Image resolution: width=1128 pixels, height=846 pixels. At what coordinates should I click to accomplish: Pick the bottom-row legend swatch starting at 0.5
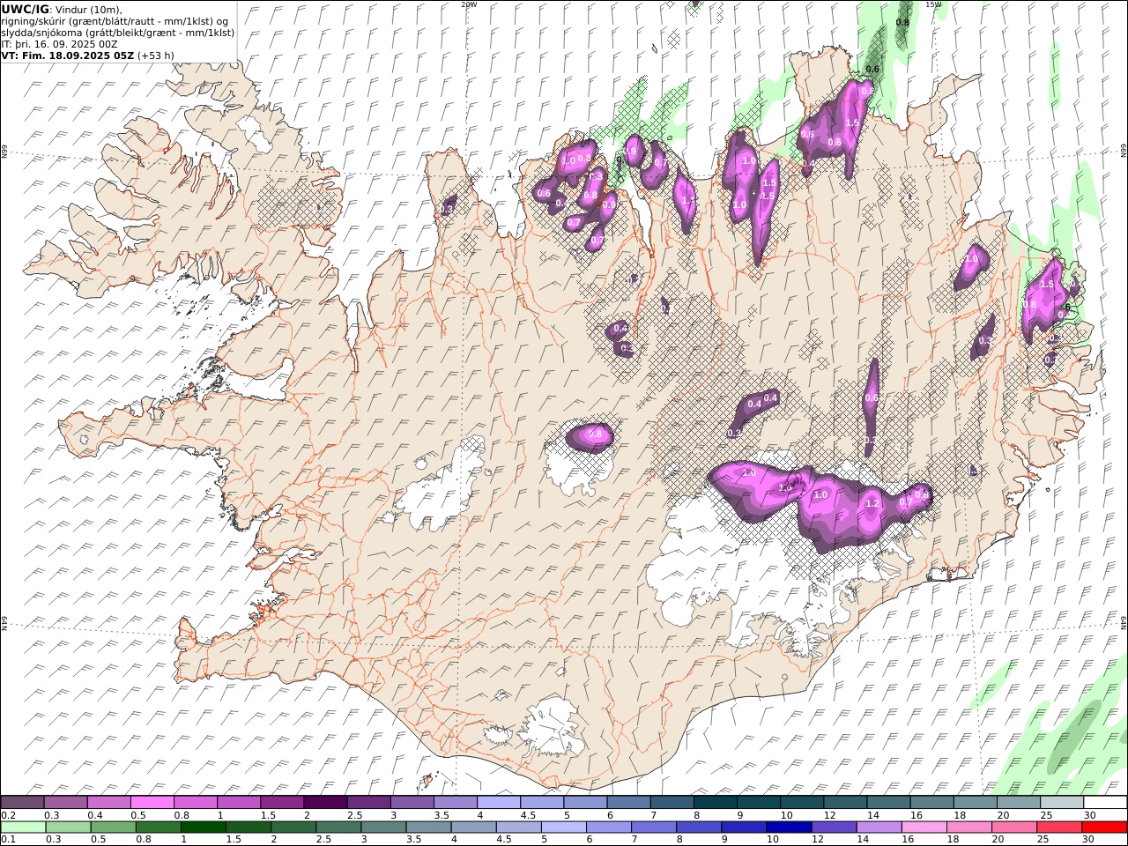click(113, 827)
